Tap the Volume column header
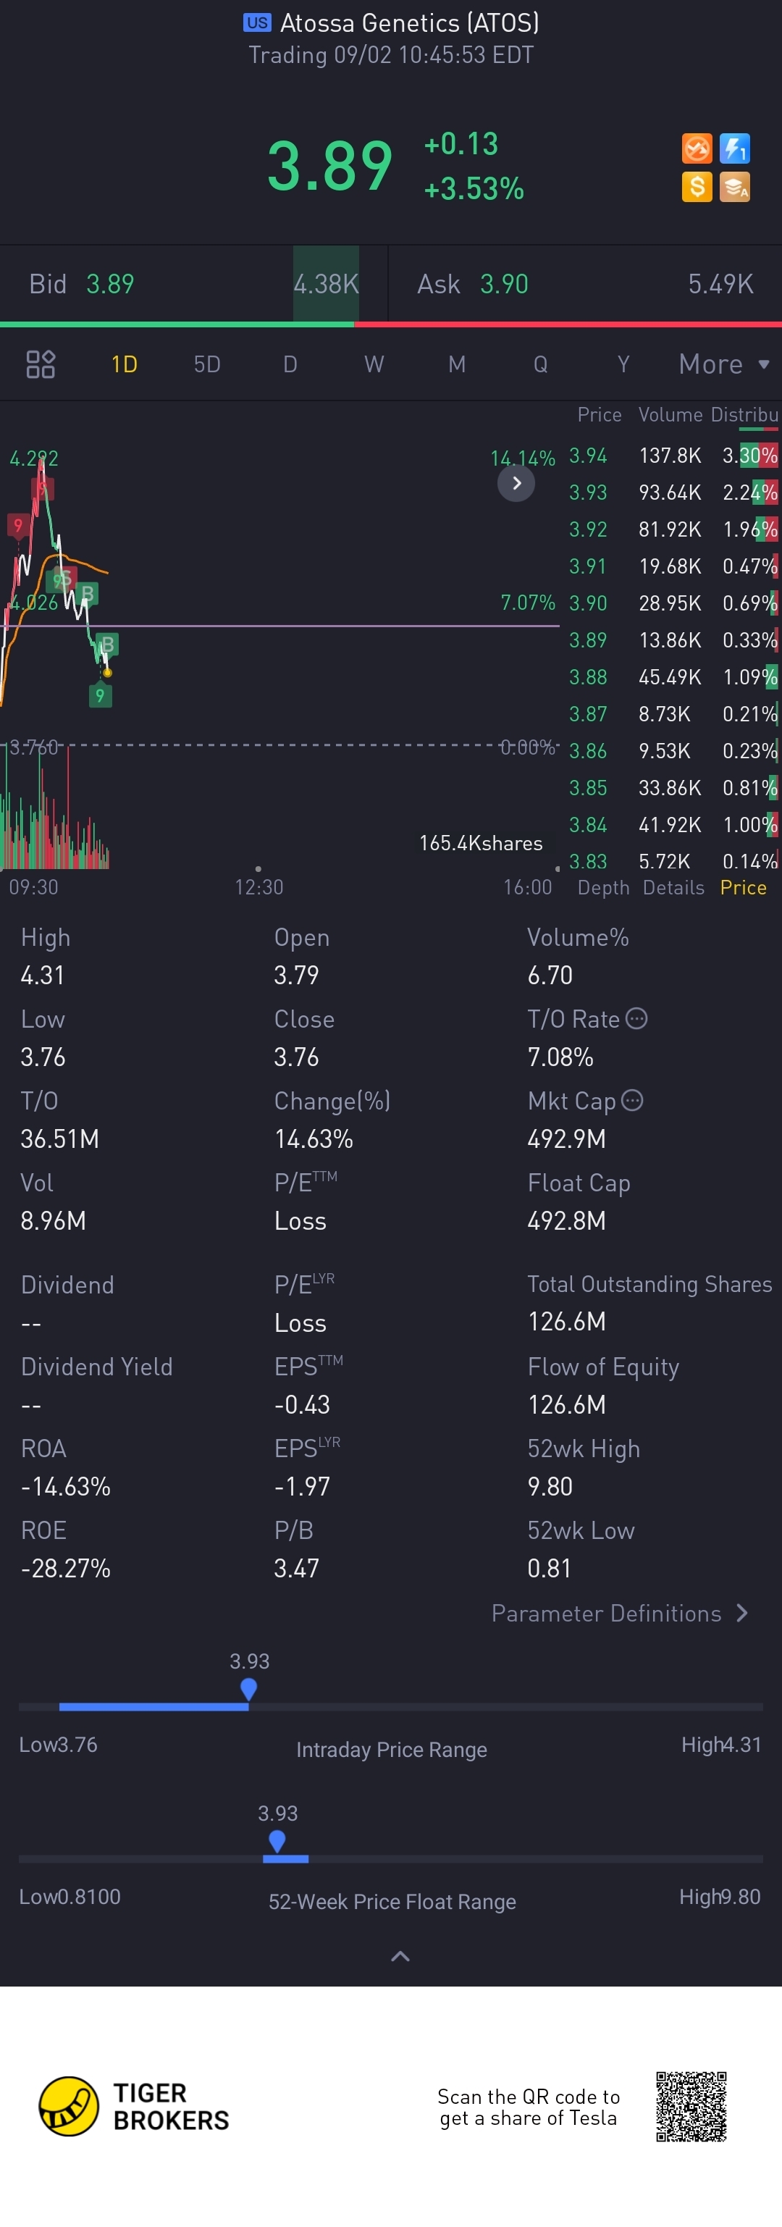Screen dimensions: 782x2227 click(x=670, y=415)
